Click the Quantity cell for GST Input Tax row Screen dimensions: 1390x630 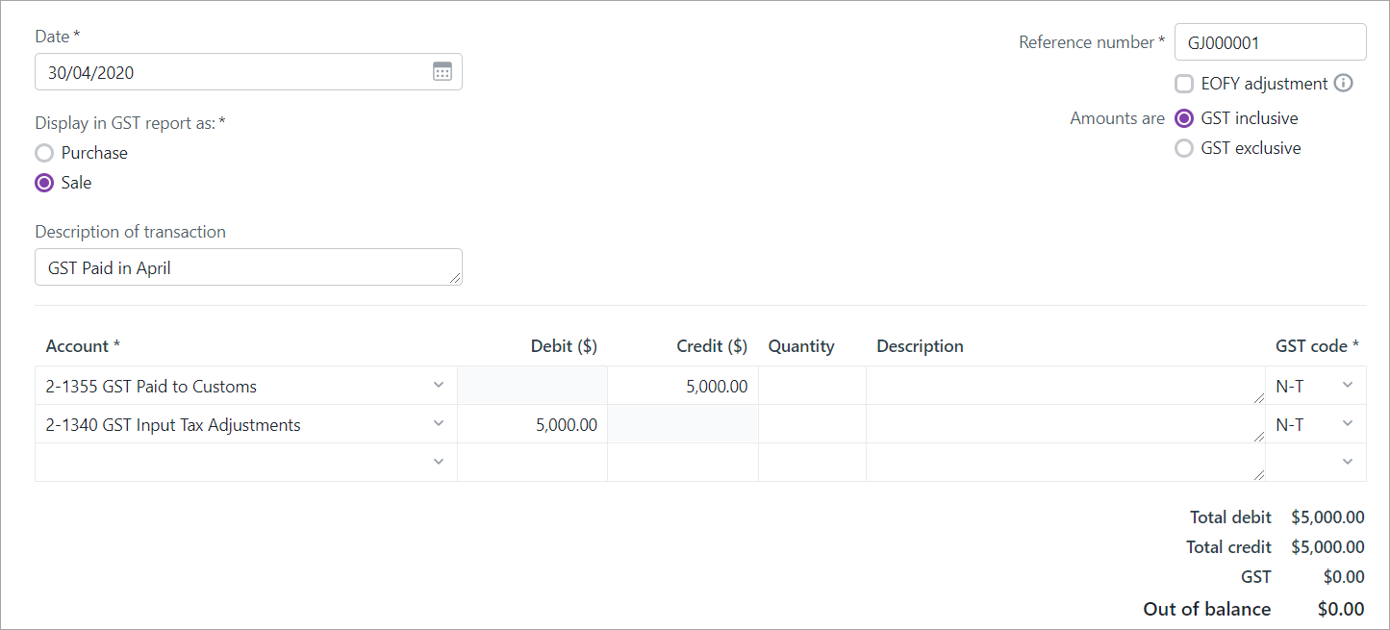(x=812, y=424)
